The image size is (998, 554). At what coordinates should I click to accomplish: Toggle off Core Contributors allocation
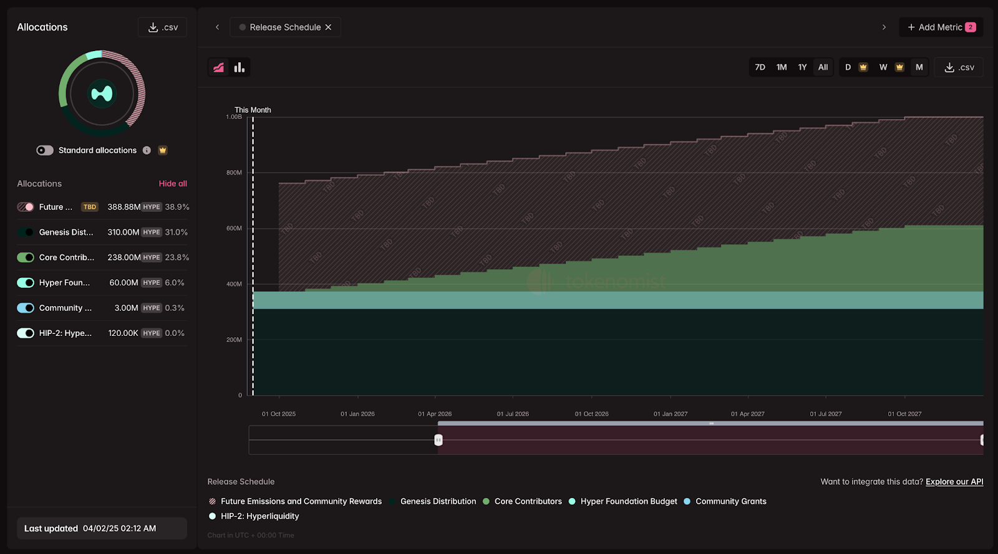(x=26, y=257)
